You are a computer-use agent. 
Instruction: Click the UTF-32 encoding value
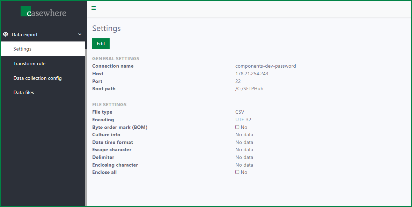tap(243, 120)
